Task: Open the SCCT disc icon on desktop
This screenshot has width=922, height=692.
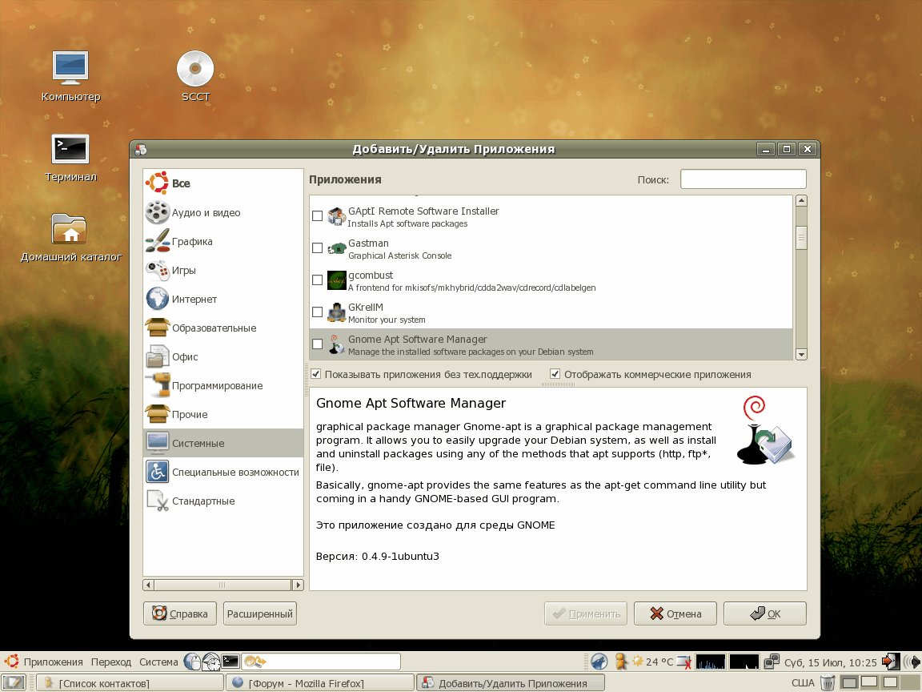Action: pos(195,77)
